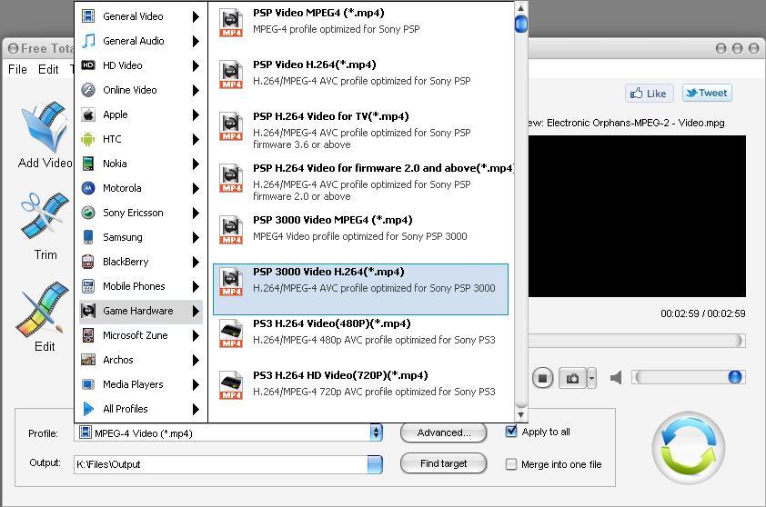The width and height of the screenshot is (766, 507).
Task: Open the Profile combo box arrow
Action: point(376,432)
